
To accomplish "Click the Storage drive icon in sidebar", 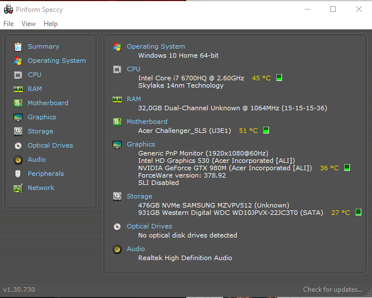I will point(18,131).
